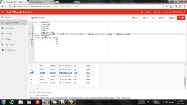The height and width of the screenshot is (105, 187).
Task: Click the Diana Lorentz result row
Action: coord(64,69)
